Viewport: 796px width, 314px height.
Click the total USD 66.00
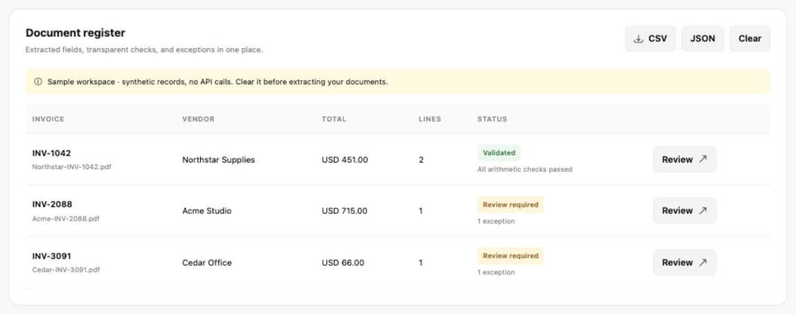(343, 263)
